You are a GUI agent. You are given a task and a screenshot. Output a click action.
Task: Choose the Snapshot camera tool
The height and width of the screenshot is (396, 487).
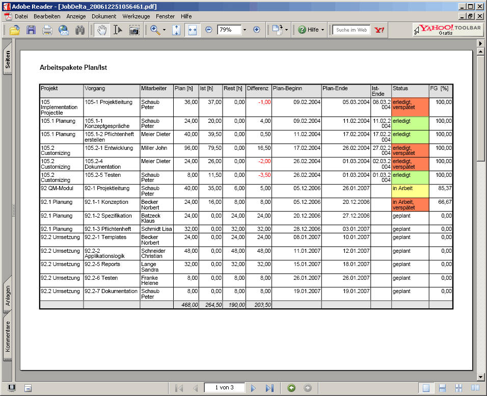point(134,30)
